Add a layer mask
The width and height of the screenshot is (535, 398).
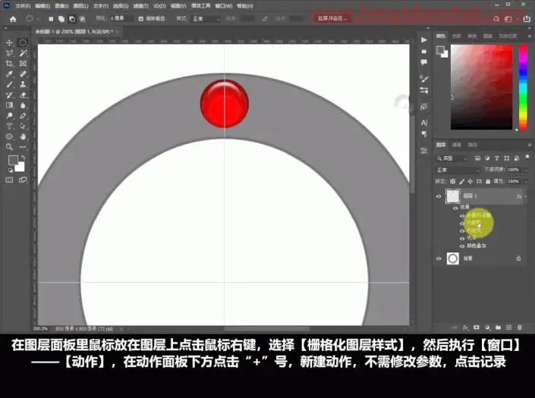tap(477, 327)
